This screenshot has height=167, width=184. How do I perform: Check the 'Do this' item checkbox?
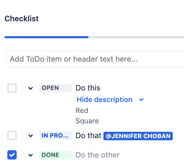12,88
